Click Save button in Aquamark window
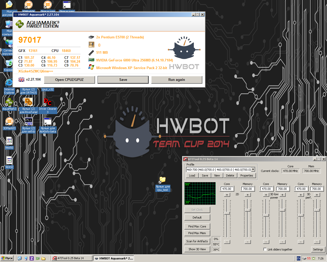The width and height of the screenshot is (327, 262). (x=123, y=80)
